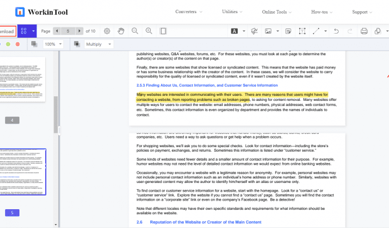Click the paragraph starting For shopping websites
Screen dimensions: 389x228
pyautogui.click(x=232, y=148)
